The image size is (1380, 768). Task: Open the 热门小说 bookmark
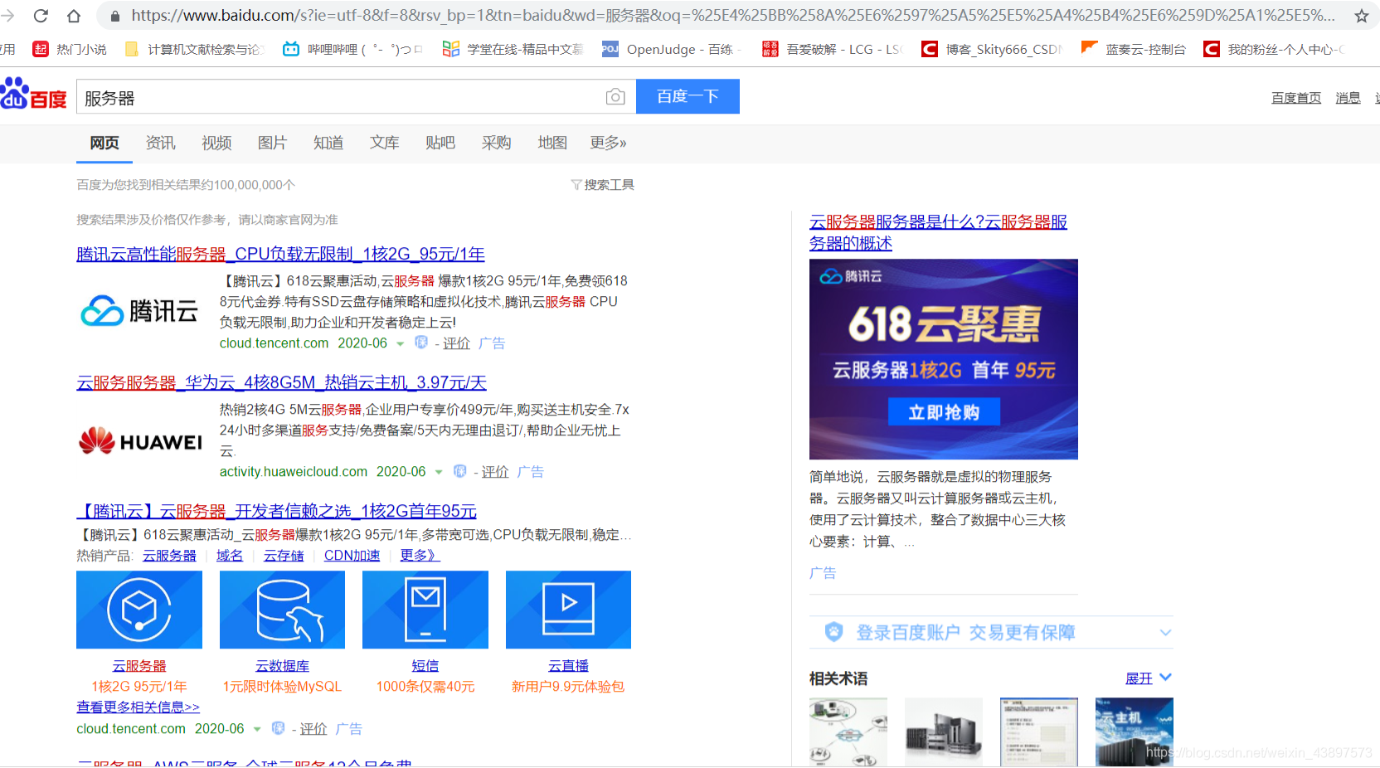(x=70, y=50)
